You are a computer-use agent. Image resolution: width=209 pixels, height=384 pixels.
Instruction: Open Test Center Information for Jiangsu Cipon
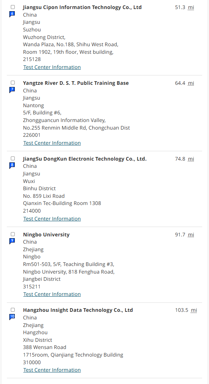click(52, 67)
